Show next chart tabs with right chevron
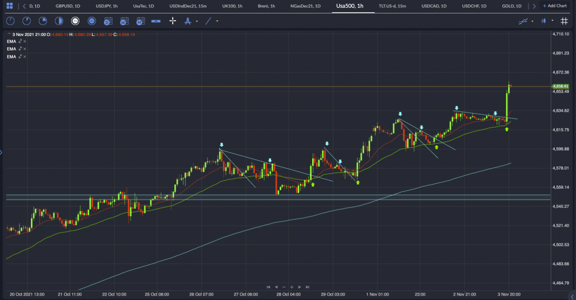The image size is (576, 300). (534, 6)
